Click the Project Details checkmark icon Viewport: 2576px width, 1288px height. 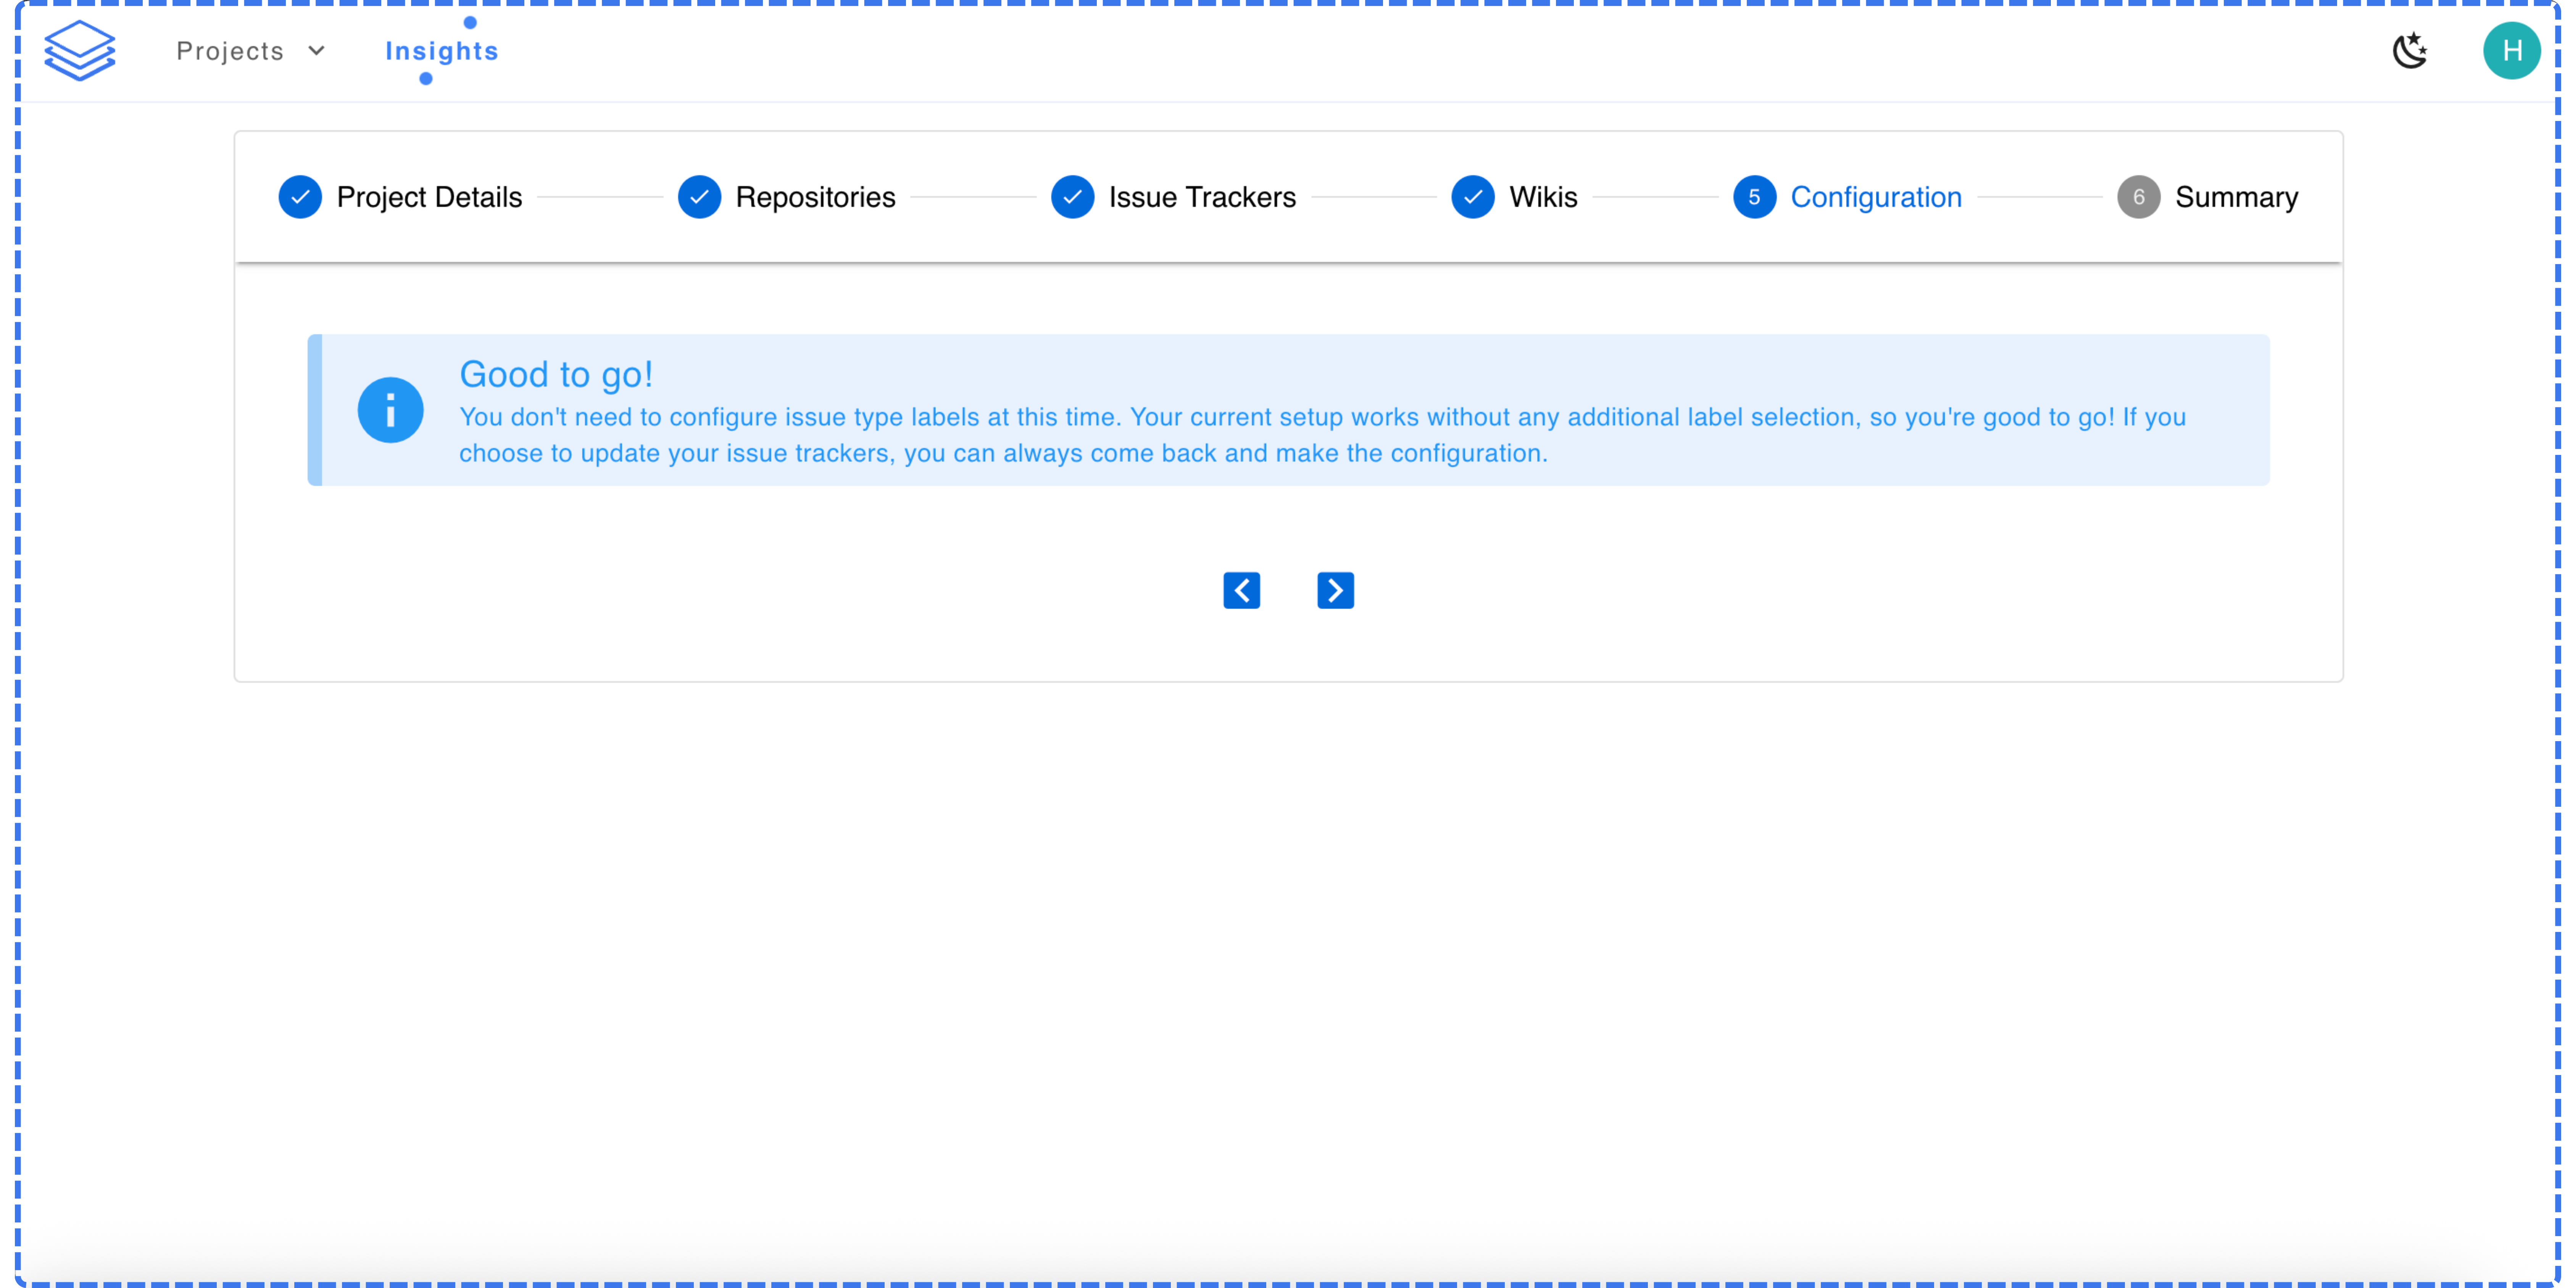[300, 197]
